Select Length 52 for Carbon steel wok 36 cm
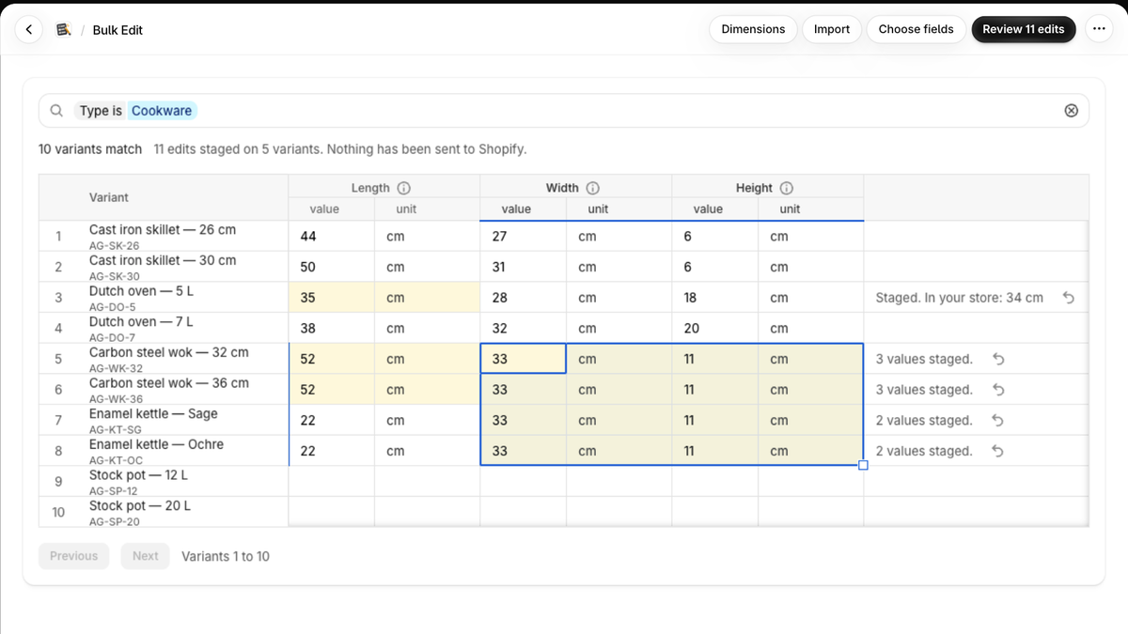The height and width of the screenshot is (634, 1128). (332, 390)
